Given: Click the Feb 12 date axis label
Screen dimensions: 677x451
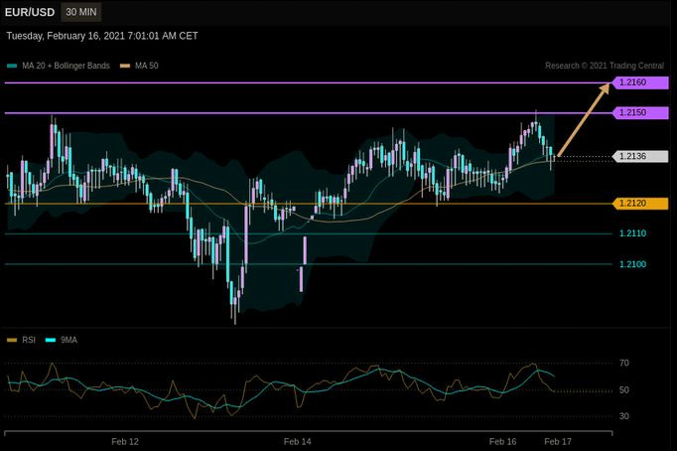Looking at the screenshot, I should 125,441.
